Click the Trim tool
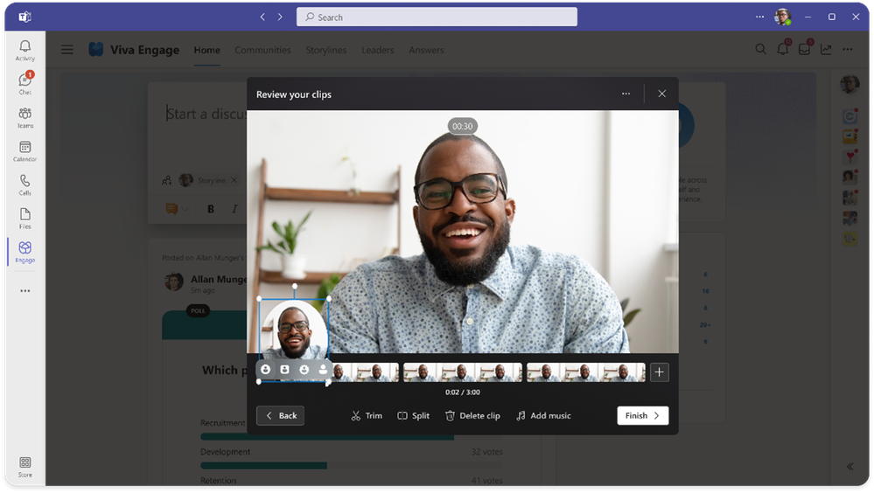 tap(367, 415)
